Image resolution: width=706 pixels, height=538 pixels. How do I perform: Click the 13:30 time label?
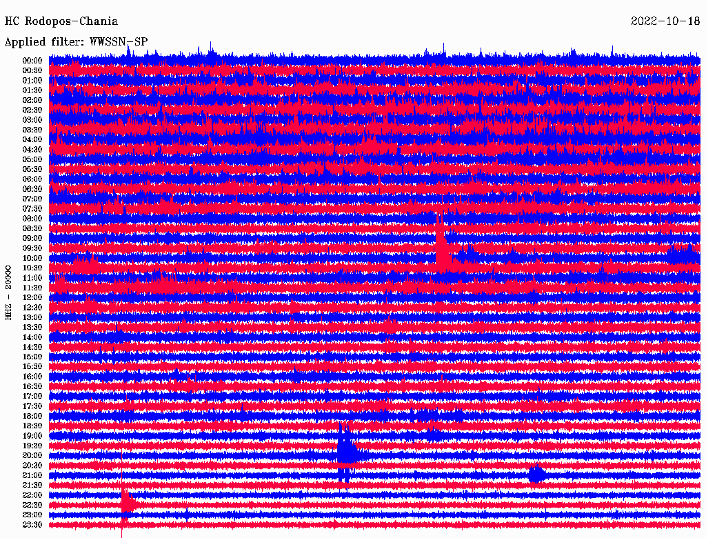tap(32, 327)
